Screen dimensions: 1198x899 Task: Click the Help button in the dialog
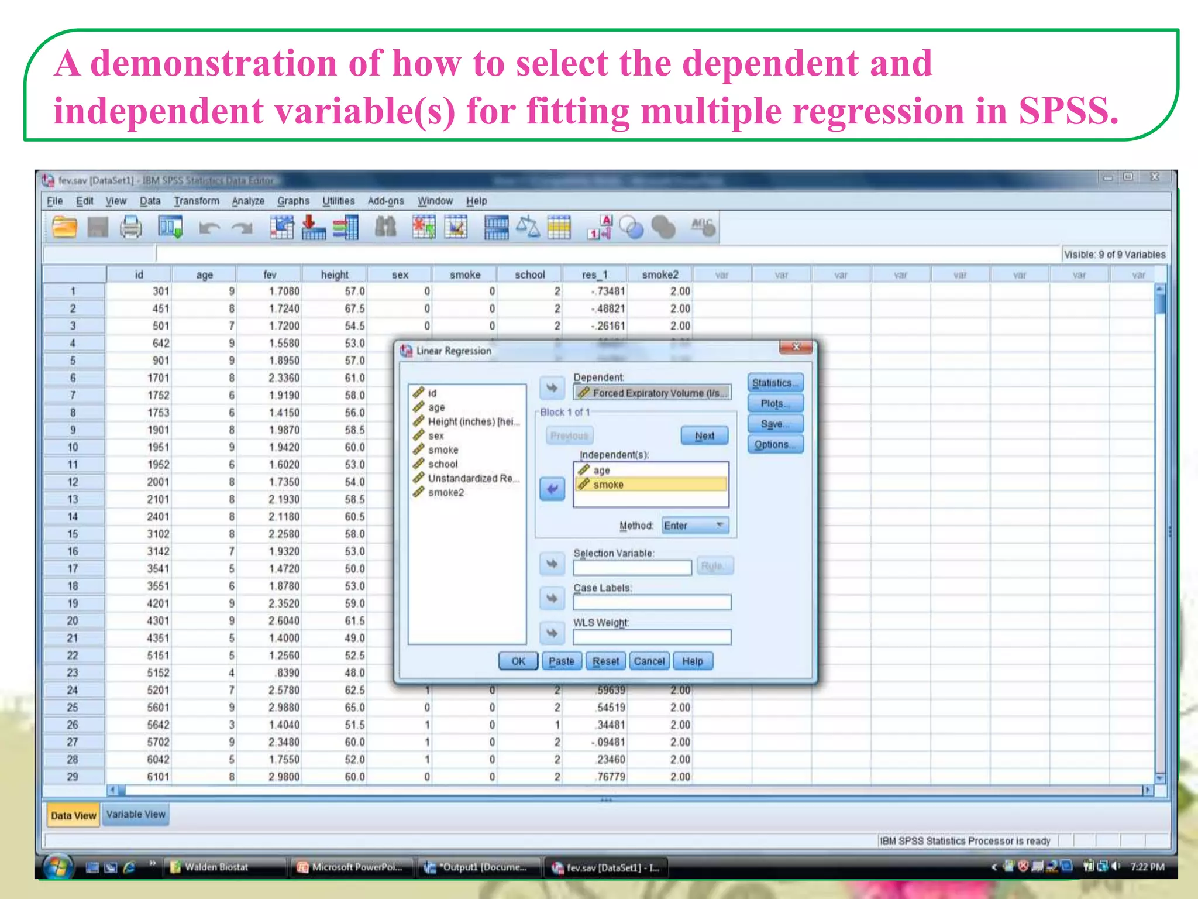[693, 661]
